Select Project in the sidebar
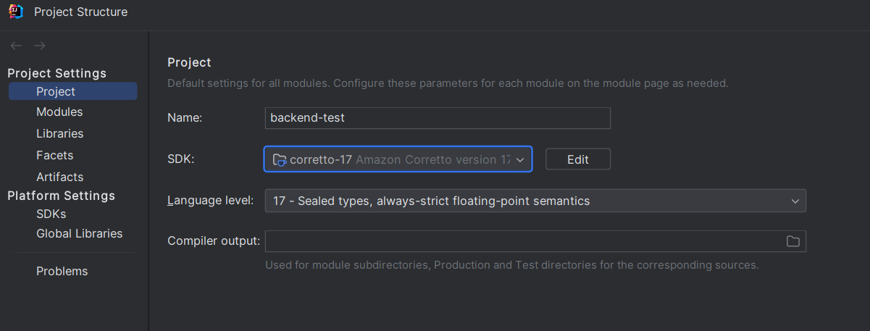This screenshot has width=870, height=331. pos(56,91)
